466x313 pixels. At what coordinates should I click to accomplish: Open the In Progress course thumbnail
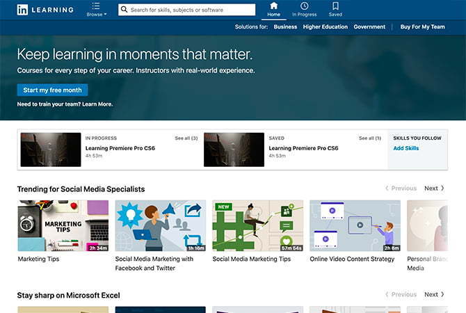click(51, 150)
